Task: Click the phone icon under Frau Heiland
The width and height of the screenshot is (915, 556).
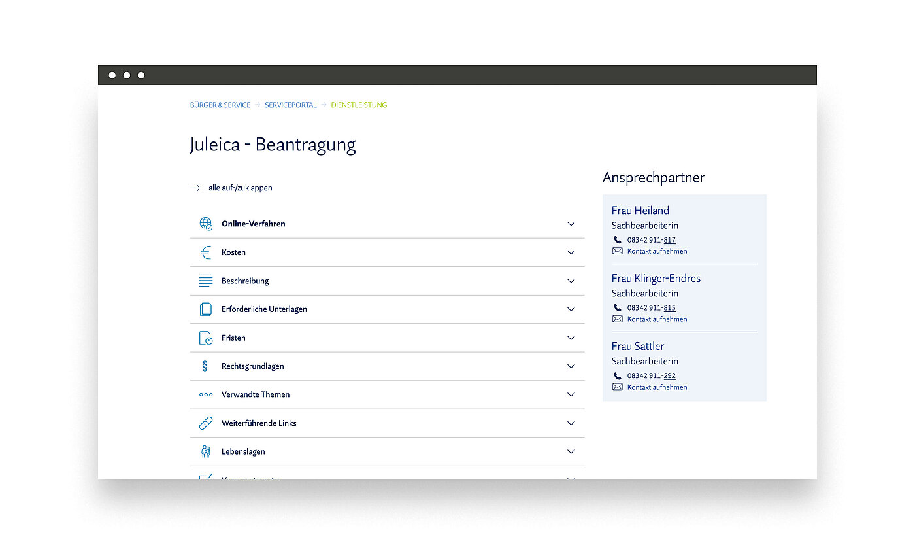Action: point(618,240)
